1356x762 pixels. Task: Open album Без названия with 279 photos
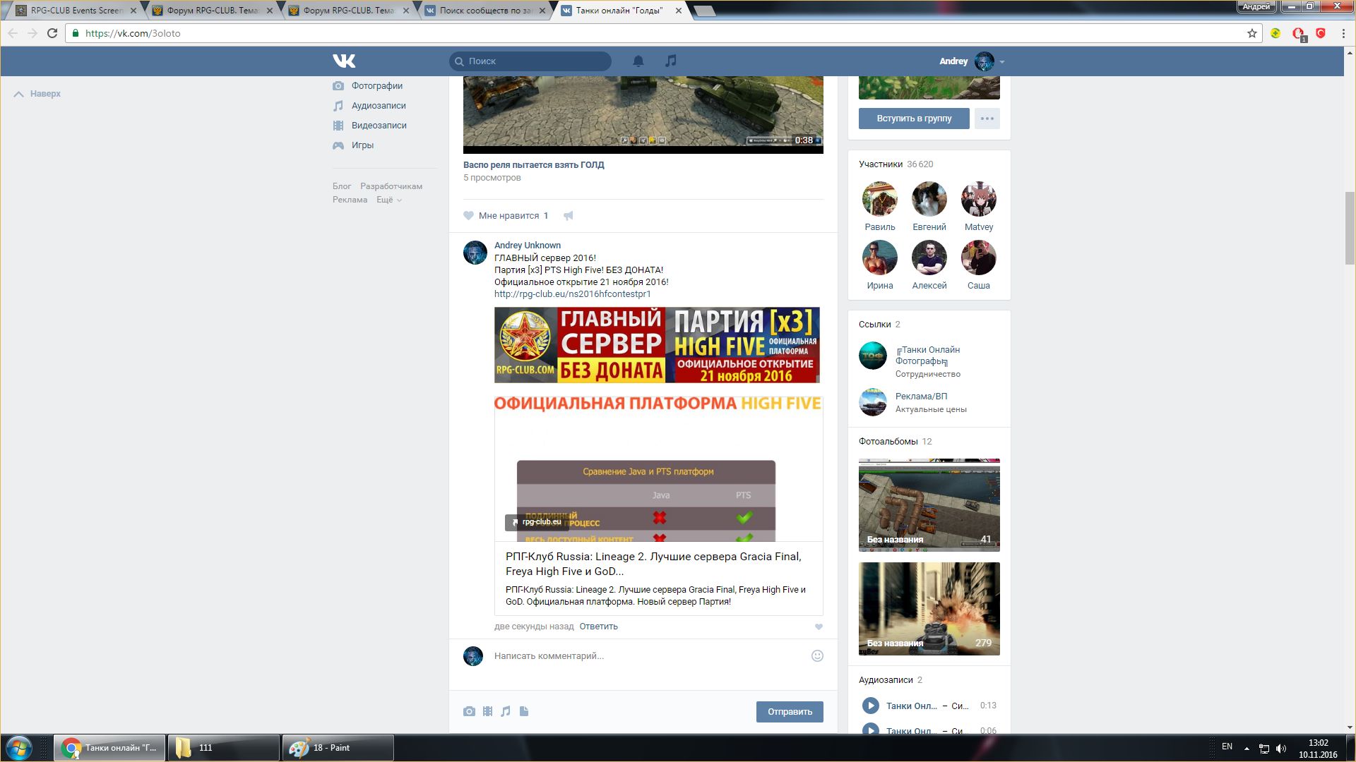click(929, 609)
